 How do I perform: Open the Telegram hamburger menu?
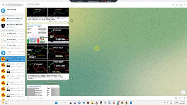point(3,5)
